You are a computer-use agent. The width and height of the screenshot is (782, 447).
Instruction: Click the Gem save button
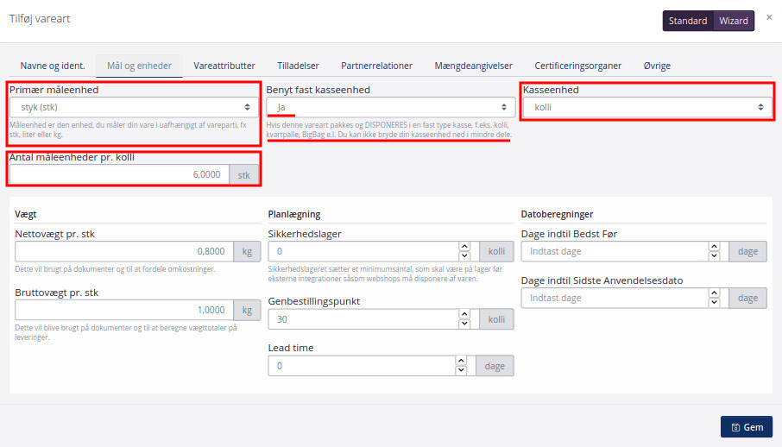(x=747, y=427)
